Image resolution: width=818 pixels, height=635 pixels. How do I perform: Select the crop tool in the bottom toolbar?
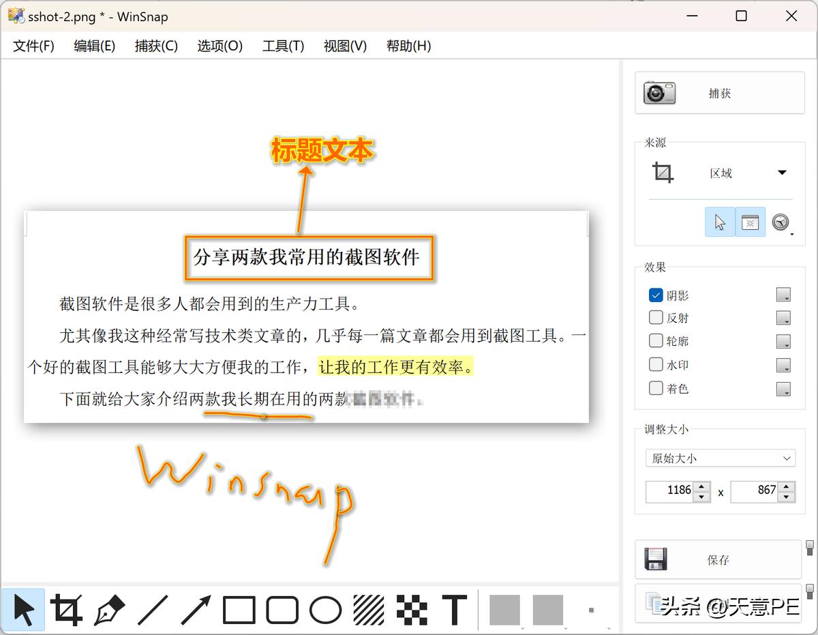pyautogui.click(x=66, y=609)
